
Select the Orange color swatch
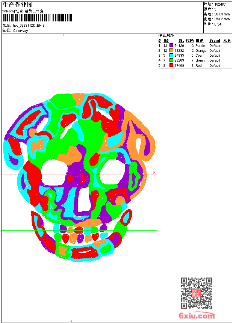coord(171,50)
